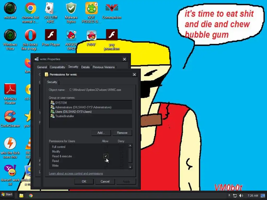Select SYSTEM in the user names list
The image size is (267, 200).
(90, 103)
